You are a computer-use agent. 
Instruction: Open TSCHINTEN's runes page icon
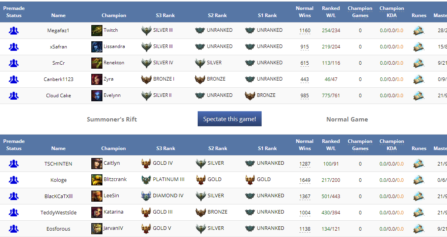pos(418,164)
